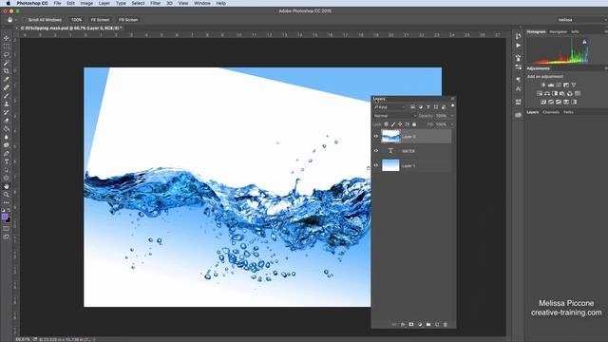Select the Clone Stamp tool

(x=7, y=104)
